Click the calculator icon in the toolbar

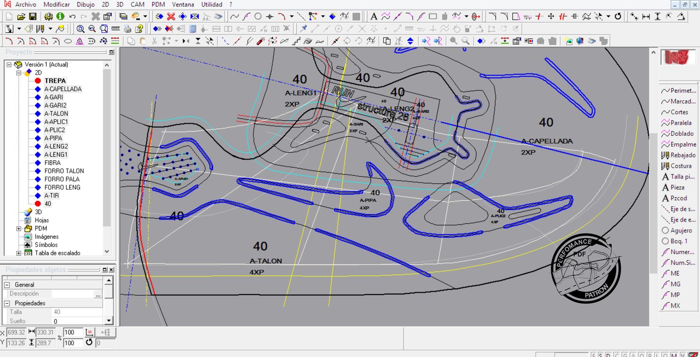click(x=193, y=28)
